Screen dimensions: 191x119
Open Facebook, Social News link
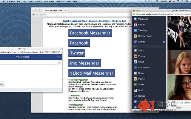[100, 21]
